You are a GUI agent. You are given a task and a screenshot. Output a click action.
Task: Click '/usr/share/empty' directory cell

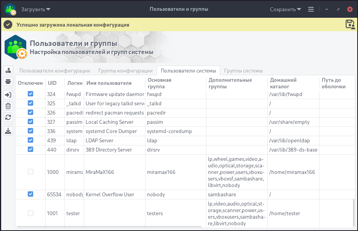point(293,122)
